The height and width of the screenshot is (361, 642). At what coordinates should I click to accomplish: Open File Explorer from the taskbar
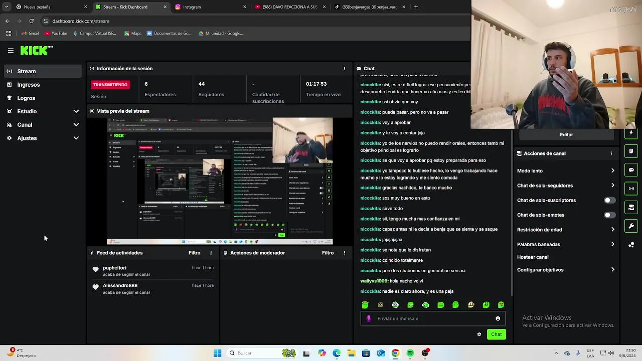[x=351, y=353]
